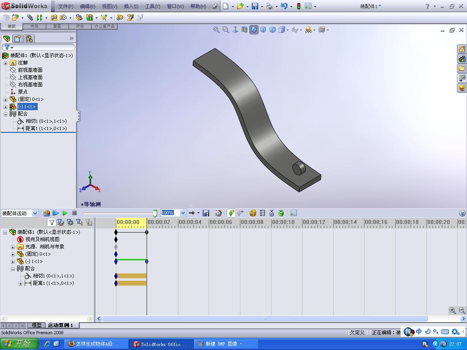The width and height of the screenshot is (467, 350).
Task: Toggle the timeline No Filter button
Action: click(x=51, y=222)
